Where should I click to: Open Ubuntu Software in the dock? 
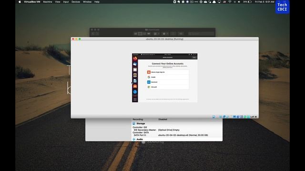click(x=135, y=86)
